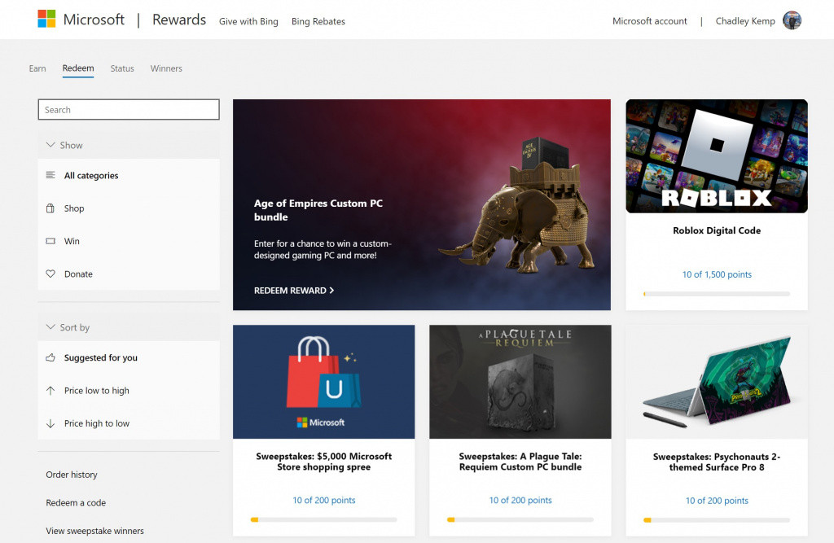Switch to the Earn tab
This screenshot has height=543, width=834.
[x=37, y=68]
